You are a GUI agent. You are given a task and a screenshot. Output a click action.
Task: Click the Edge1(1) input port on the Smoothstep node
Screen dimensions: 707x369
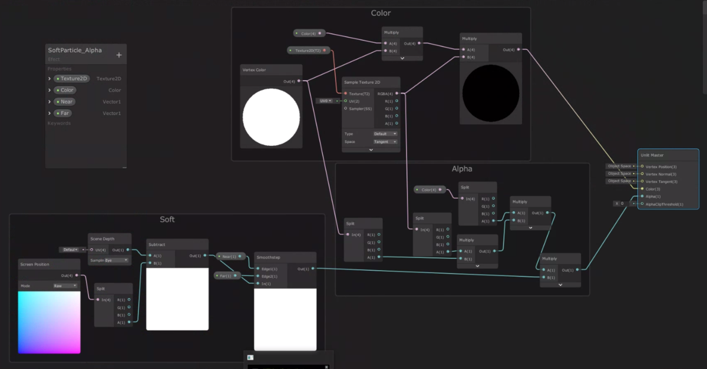point(258,268)
